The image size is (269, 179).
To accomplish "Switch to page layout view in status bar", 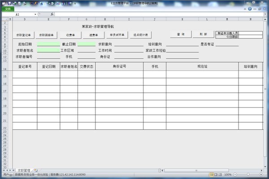I will [x=217, y=175].
